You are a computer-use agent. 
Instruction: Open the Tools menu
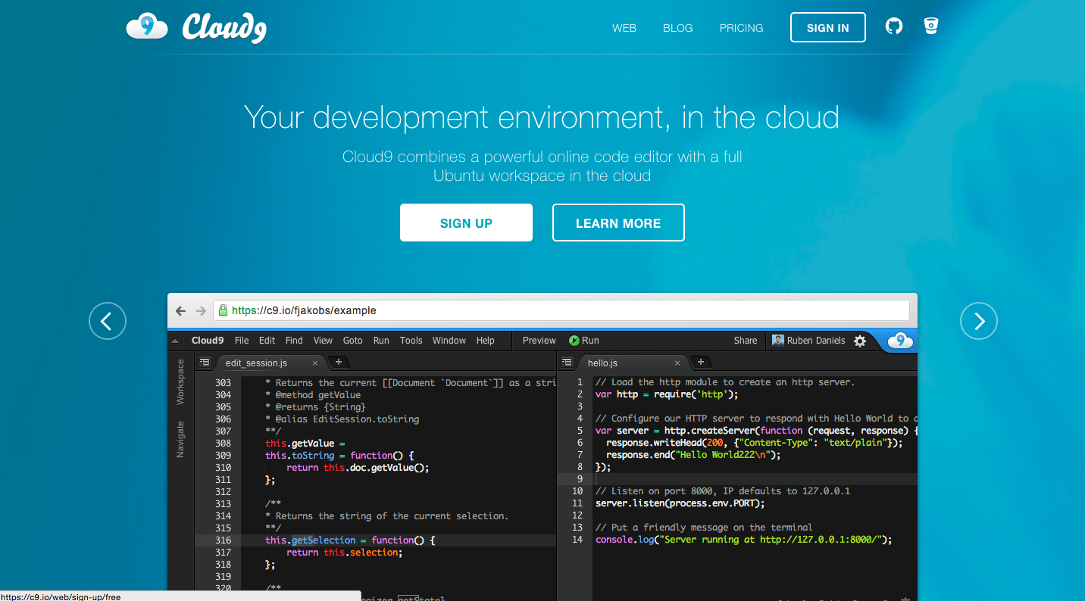[411, 341]
